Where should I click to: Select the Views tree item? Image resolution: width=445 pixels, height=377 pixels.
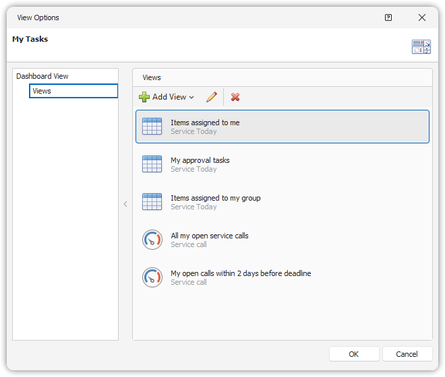coord(42,91)
